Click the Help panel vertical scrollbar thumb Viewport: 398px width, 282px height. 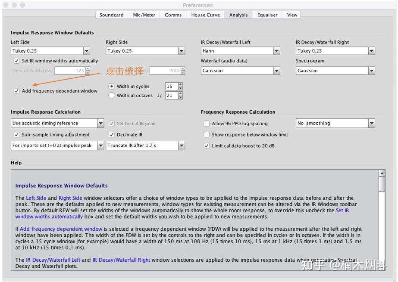(382, 184)
